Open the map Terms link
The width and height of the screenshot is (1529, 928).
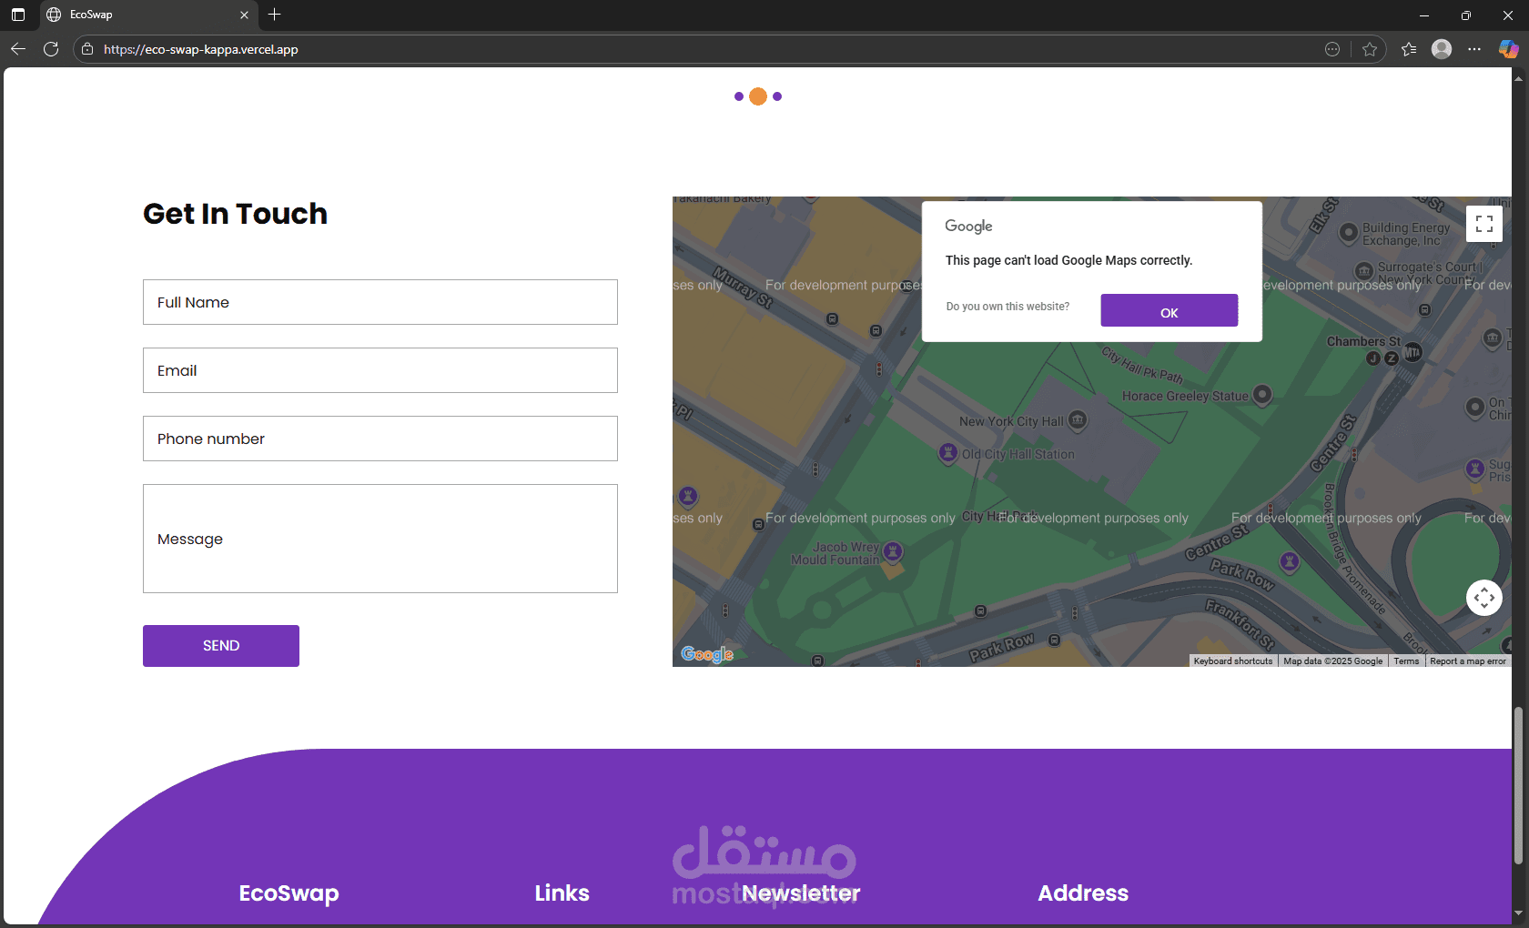pyautogui.click(x=1406, y=661)
